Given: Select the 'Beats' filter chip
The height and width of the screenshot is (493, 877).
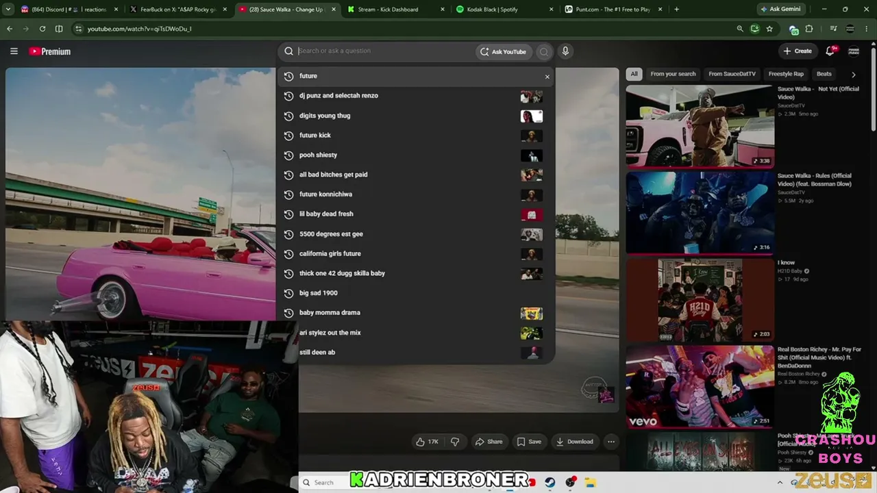Looking at the screenshot, I should [824, 74].
